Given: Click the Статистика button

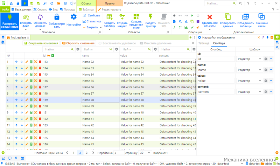Looking at the screenshot, I should [x=92, y=21].
